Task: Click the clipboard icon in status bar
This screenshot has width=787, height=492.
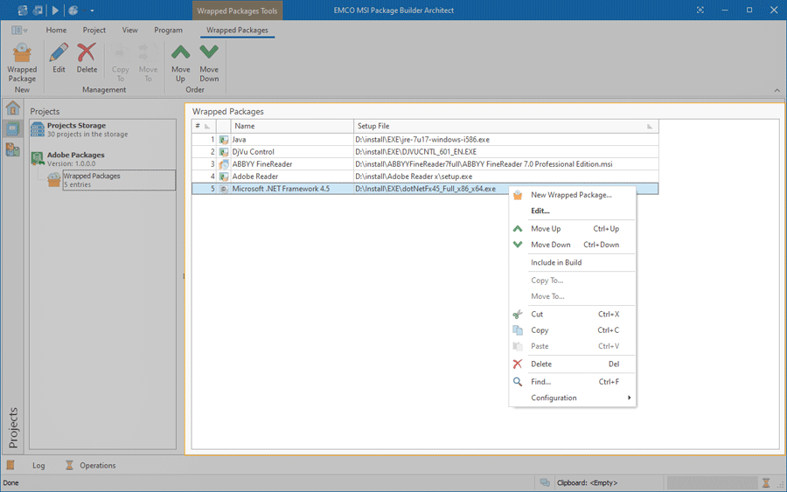Action: click(545, 483)
